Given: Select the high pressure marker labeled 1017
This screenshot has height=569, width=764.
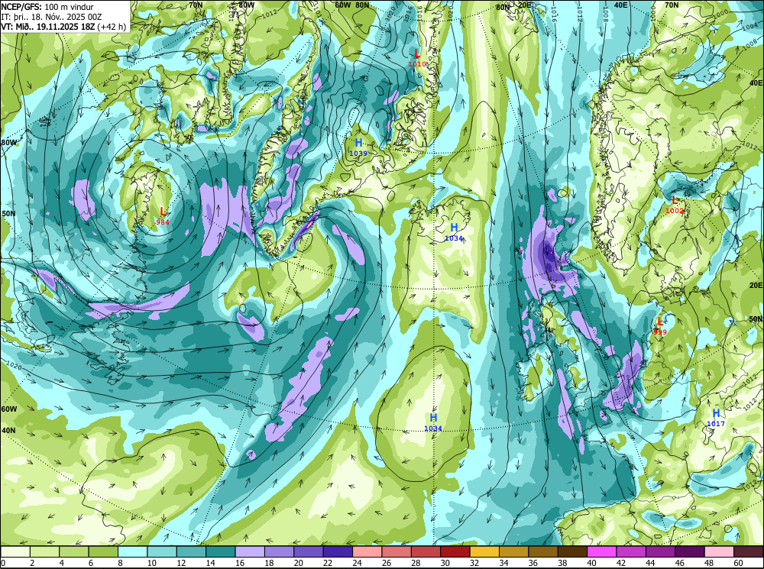Looking at the screenshot, I should point(716,418).
